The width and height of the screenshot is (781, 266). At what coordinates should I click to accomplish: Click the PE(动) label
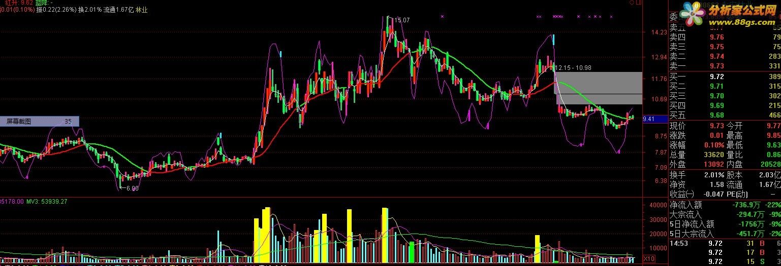point(738,194)
